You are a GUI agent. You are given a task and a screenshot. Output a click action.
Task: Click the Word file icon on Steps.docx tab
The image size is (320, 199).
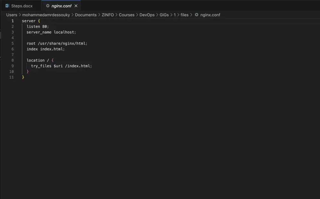pos(7,6)
